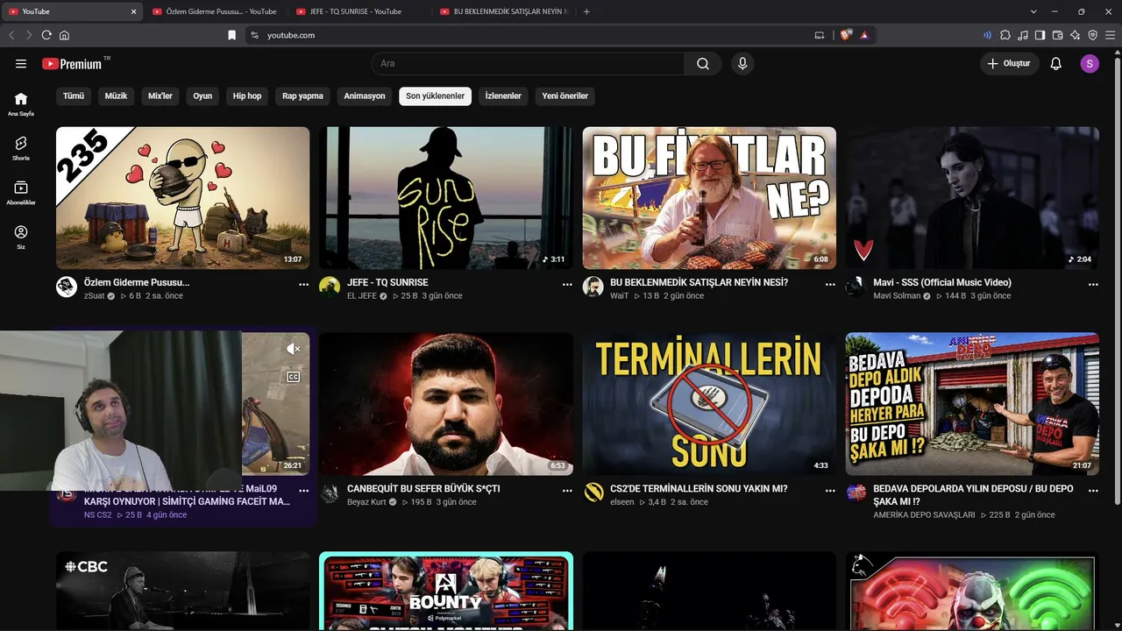Open Mavi Solman channel link
Image resolution: width=1122 pixels, height=631 pixels.
pos(897,296)
